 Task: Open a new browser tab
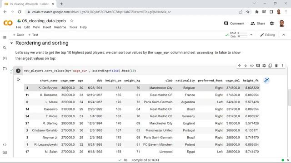[61, 4]
